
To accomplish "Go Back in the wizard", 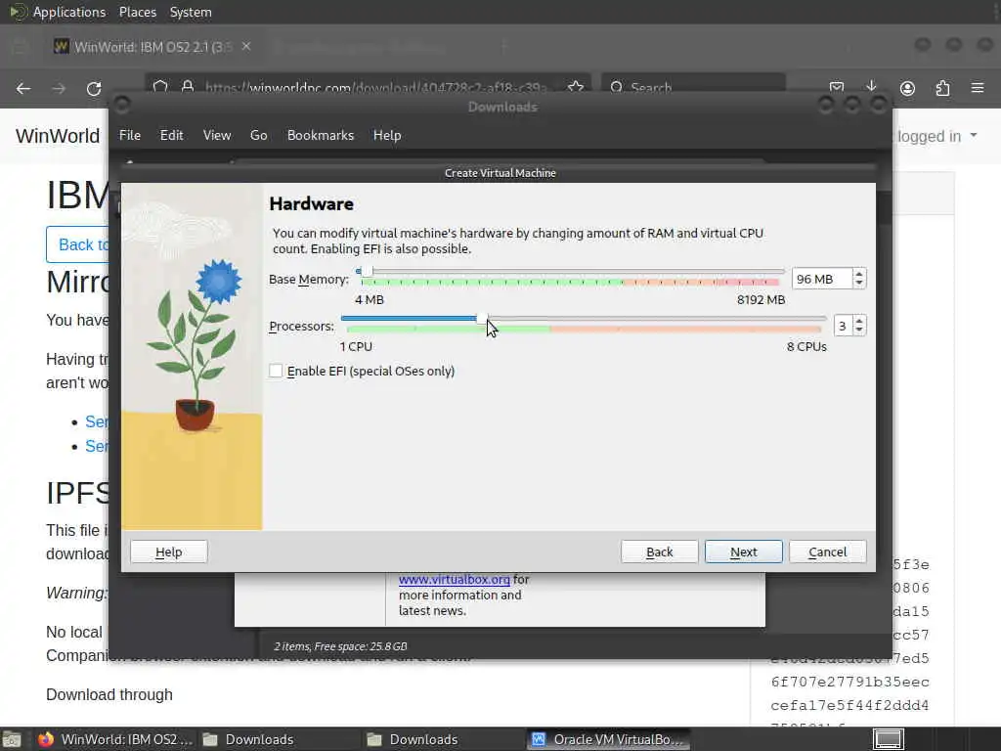I will pos(659,552).
